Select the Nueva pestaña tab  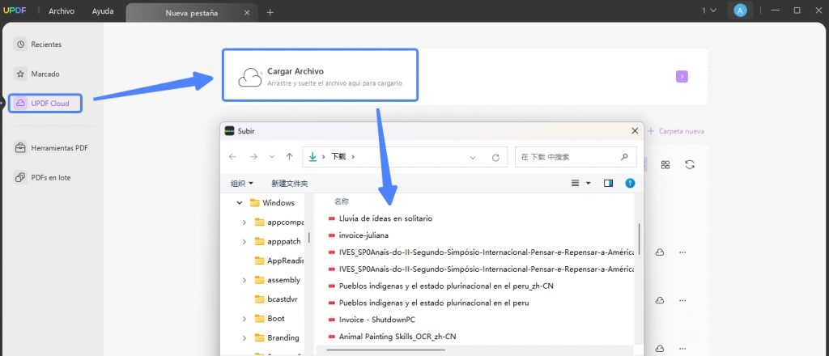point(191,13)
